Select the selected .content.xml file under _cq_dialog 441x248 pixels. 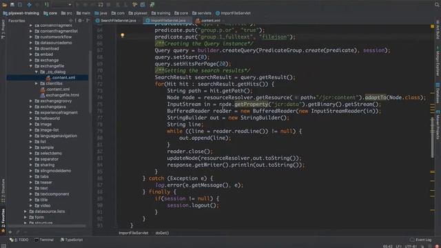click(x=48, y=78)
